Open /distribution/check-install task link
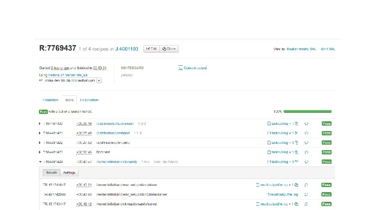The image size is (374, 210). (x=115, y=124)
